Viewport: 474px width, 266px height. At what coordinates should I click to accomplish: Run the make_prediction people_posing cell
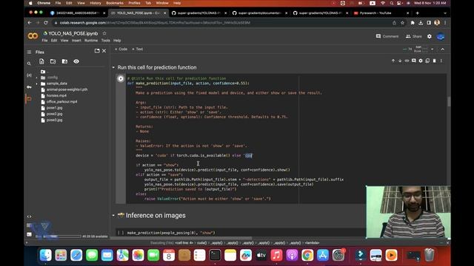[121, 233]
